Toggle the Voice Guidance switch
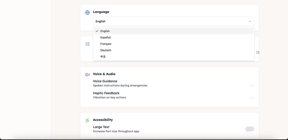 [x=250, y=83]
